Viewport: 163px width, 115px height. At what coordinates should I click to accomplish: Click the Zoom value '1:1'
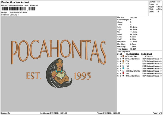tap(158, 12)
